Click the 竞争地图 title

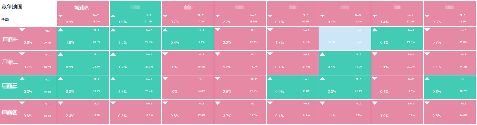pyautogui.click(x=12, y=7)
